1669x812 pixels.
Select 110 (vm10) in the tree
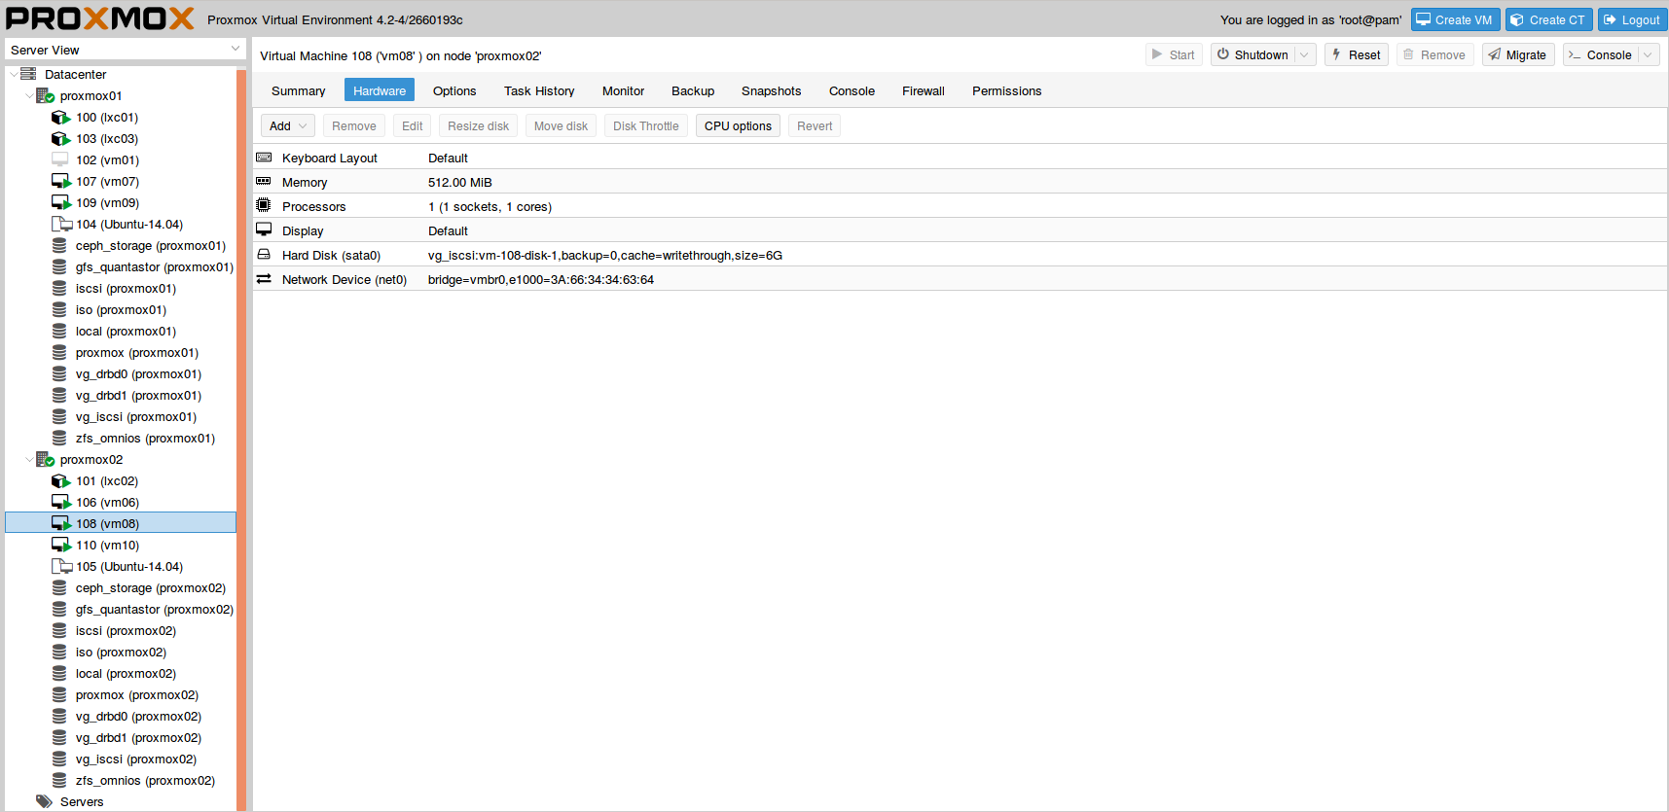[x=107, y=546]
